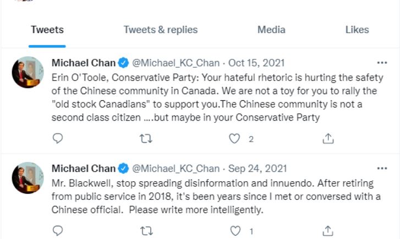Open more options for Oct 15 tweet
400x239 pixels.
[x=382, y=63]
